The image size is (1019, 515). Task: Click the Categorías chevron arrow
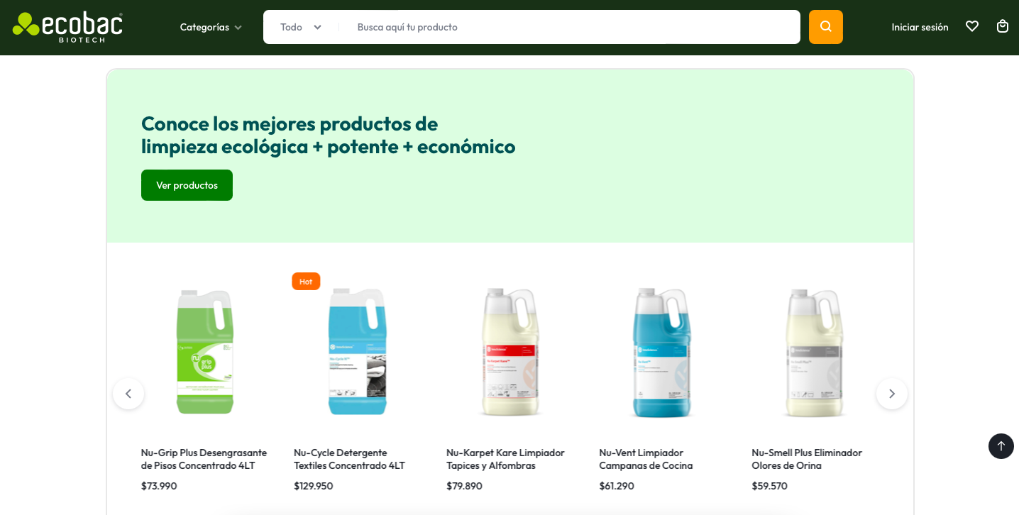[238, 28]
